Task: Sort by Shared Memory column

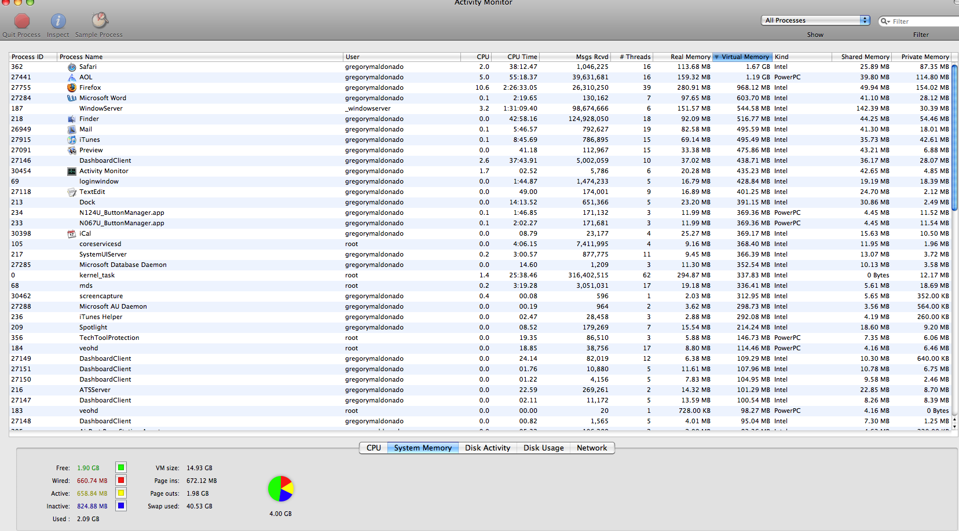Action: (862, 57)
